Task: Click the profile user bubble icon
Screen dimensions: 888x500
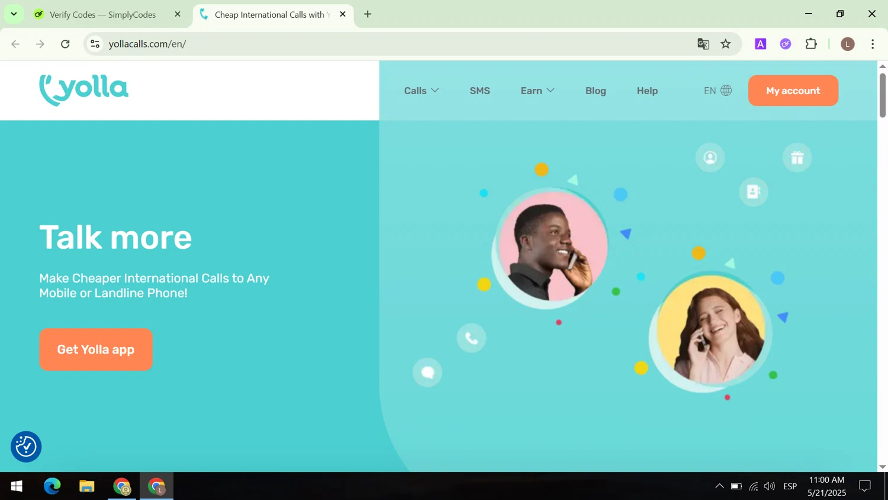Action: (710, 158)
